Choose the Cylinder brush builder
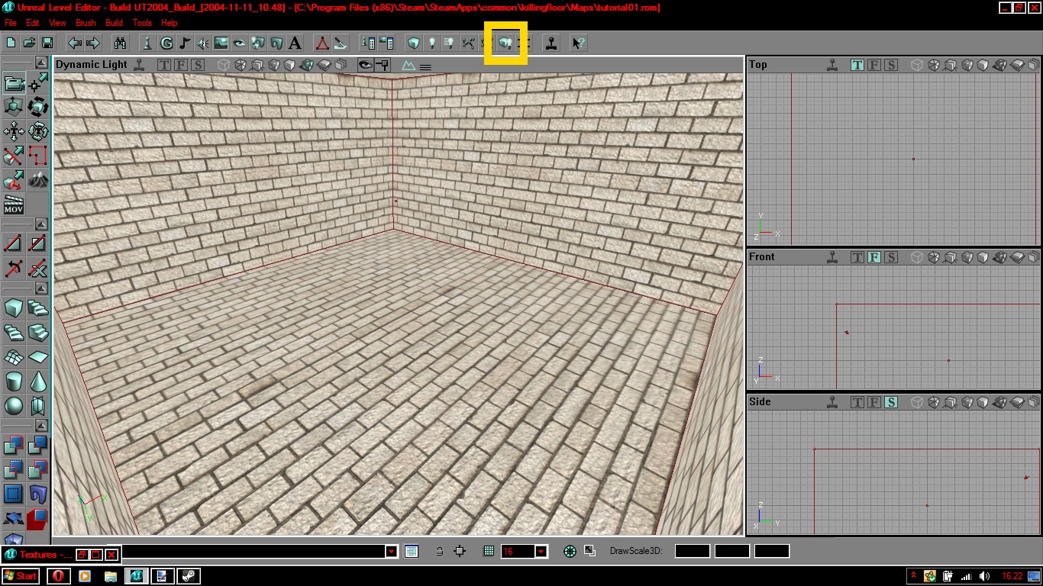The height and width of the screenshot is (586, 1043). pos(14,382)
